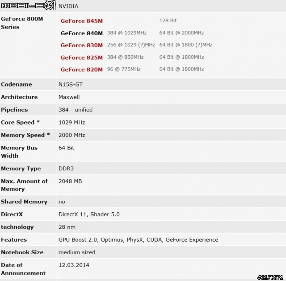Select the N15S-GT codename value

(71, 84)
